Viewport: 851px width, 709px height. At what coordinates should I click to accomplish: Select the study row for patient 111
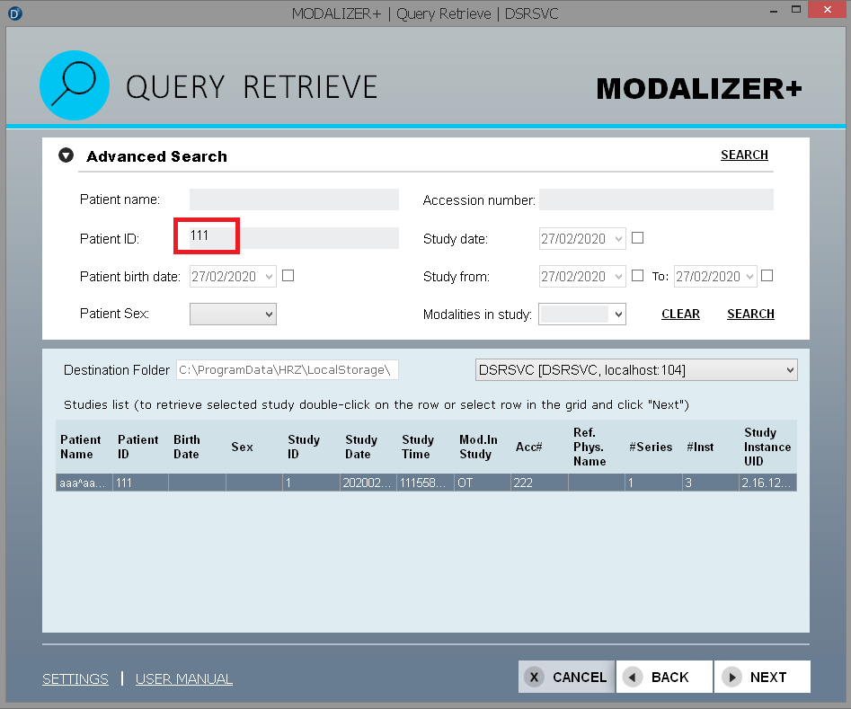pyautogui.click(x=425, y=483)
